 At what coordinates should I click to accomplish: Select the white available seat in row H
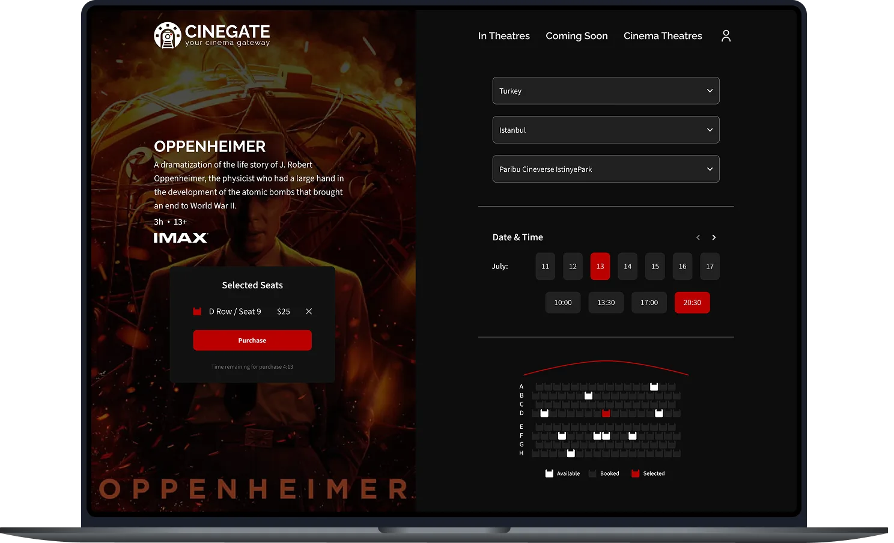coord(571,453)
